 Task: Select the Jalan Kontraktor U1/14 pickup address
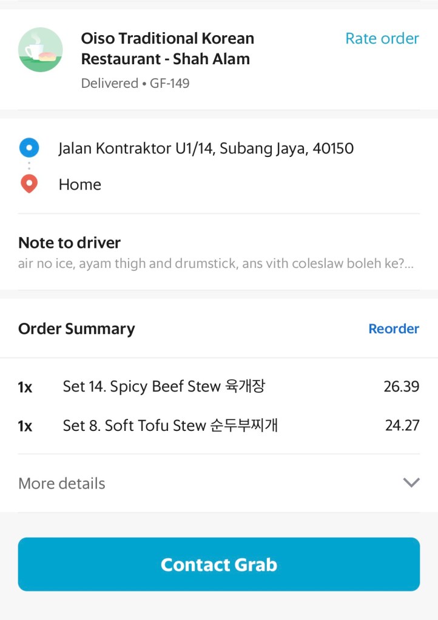pyautogui.click(x=206, y=148)
